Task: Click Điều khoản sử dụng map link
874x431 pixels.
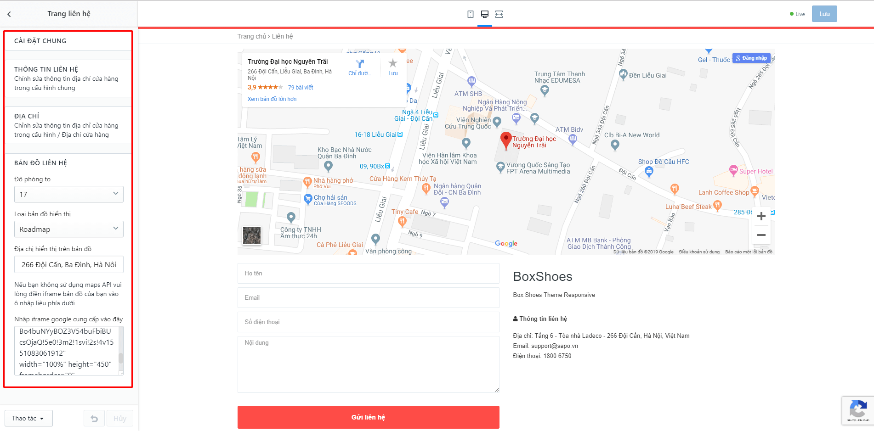Action: (699, 252)
